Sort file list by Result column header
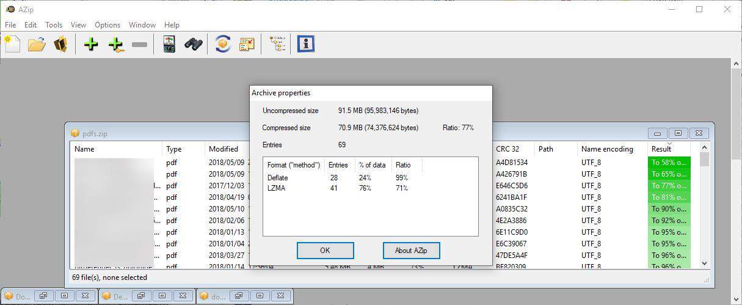This screenshot has height=305, width=742. [669, 149]
